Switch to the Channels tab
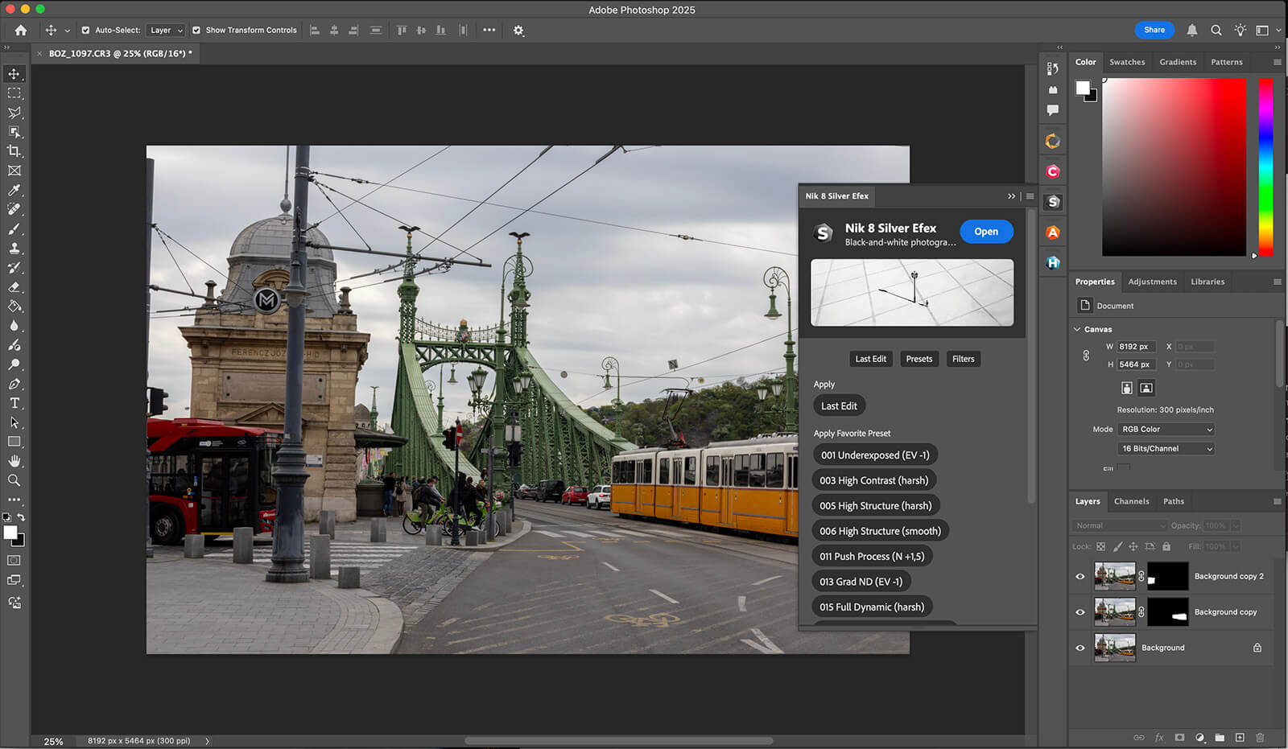Screen dimensions: 1288x749 point(1131,501)
